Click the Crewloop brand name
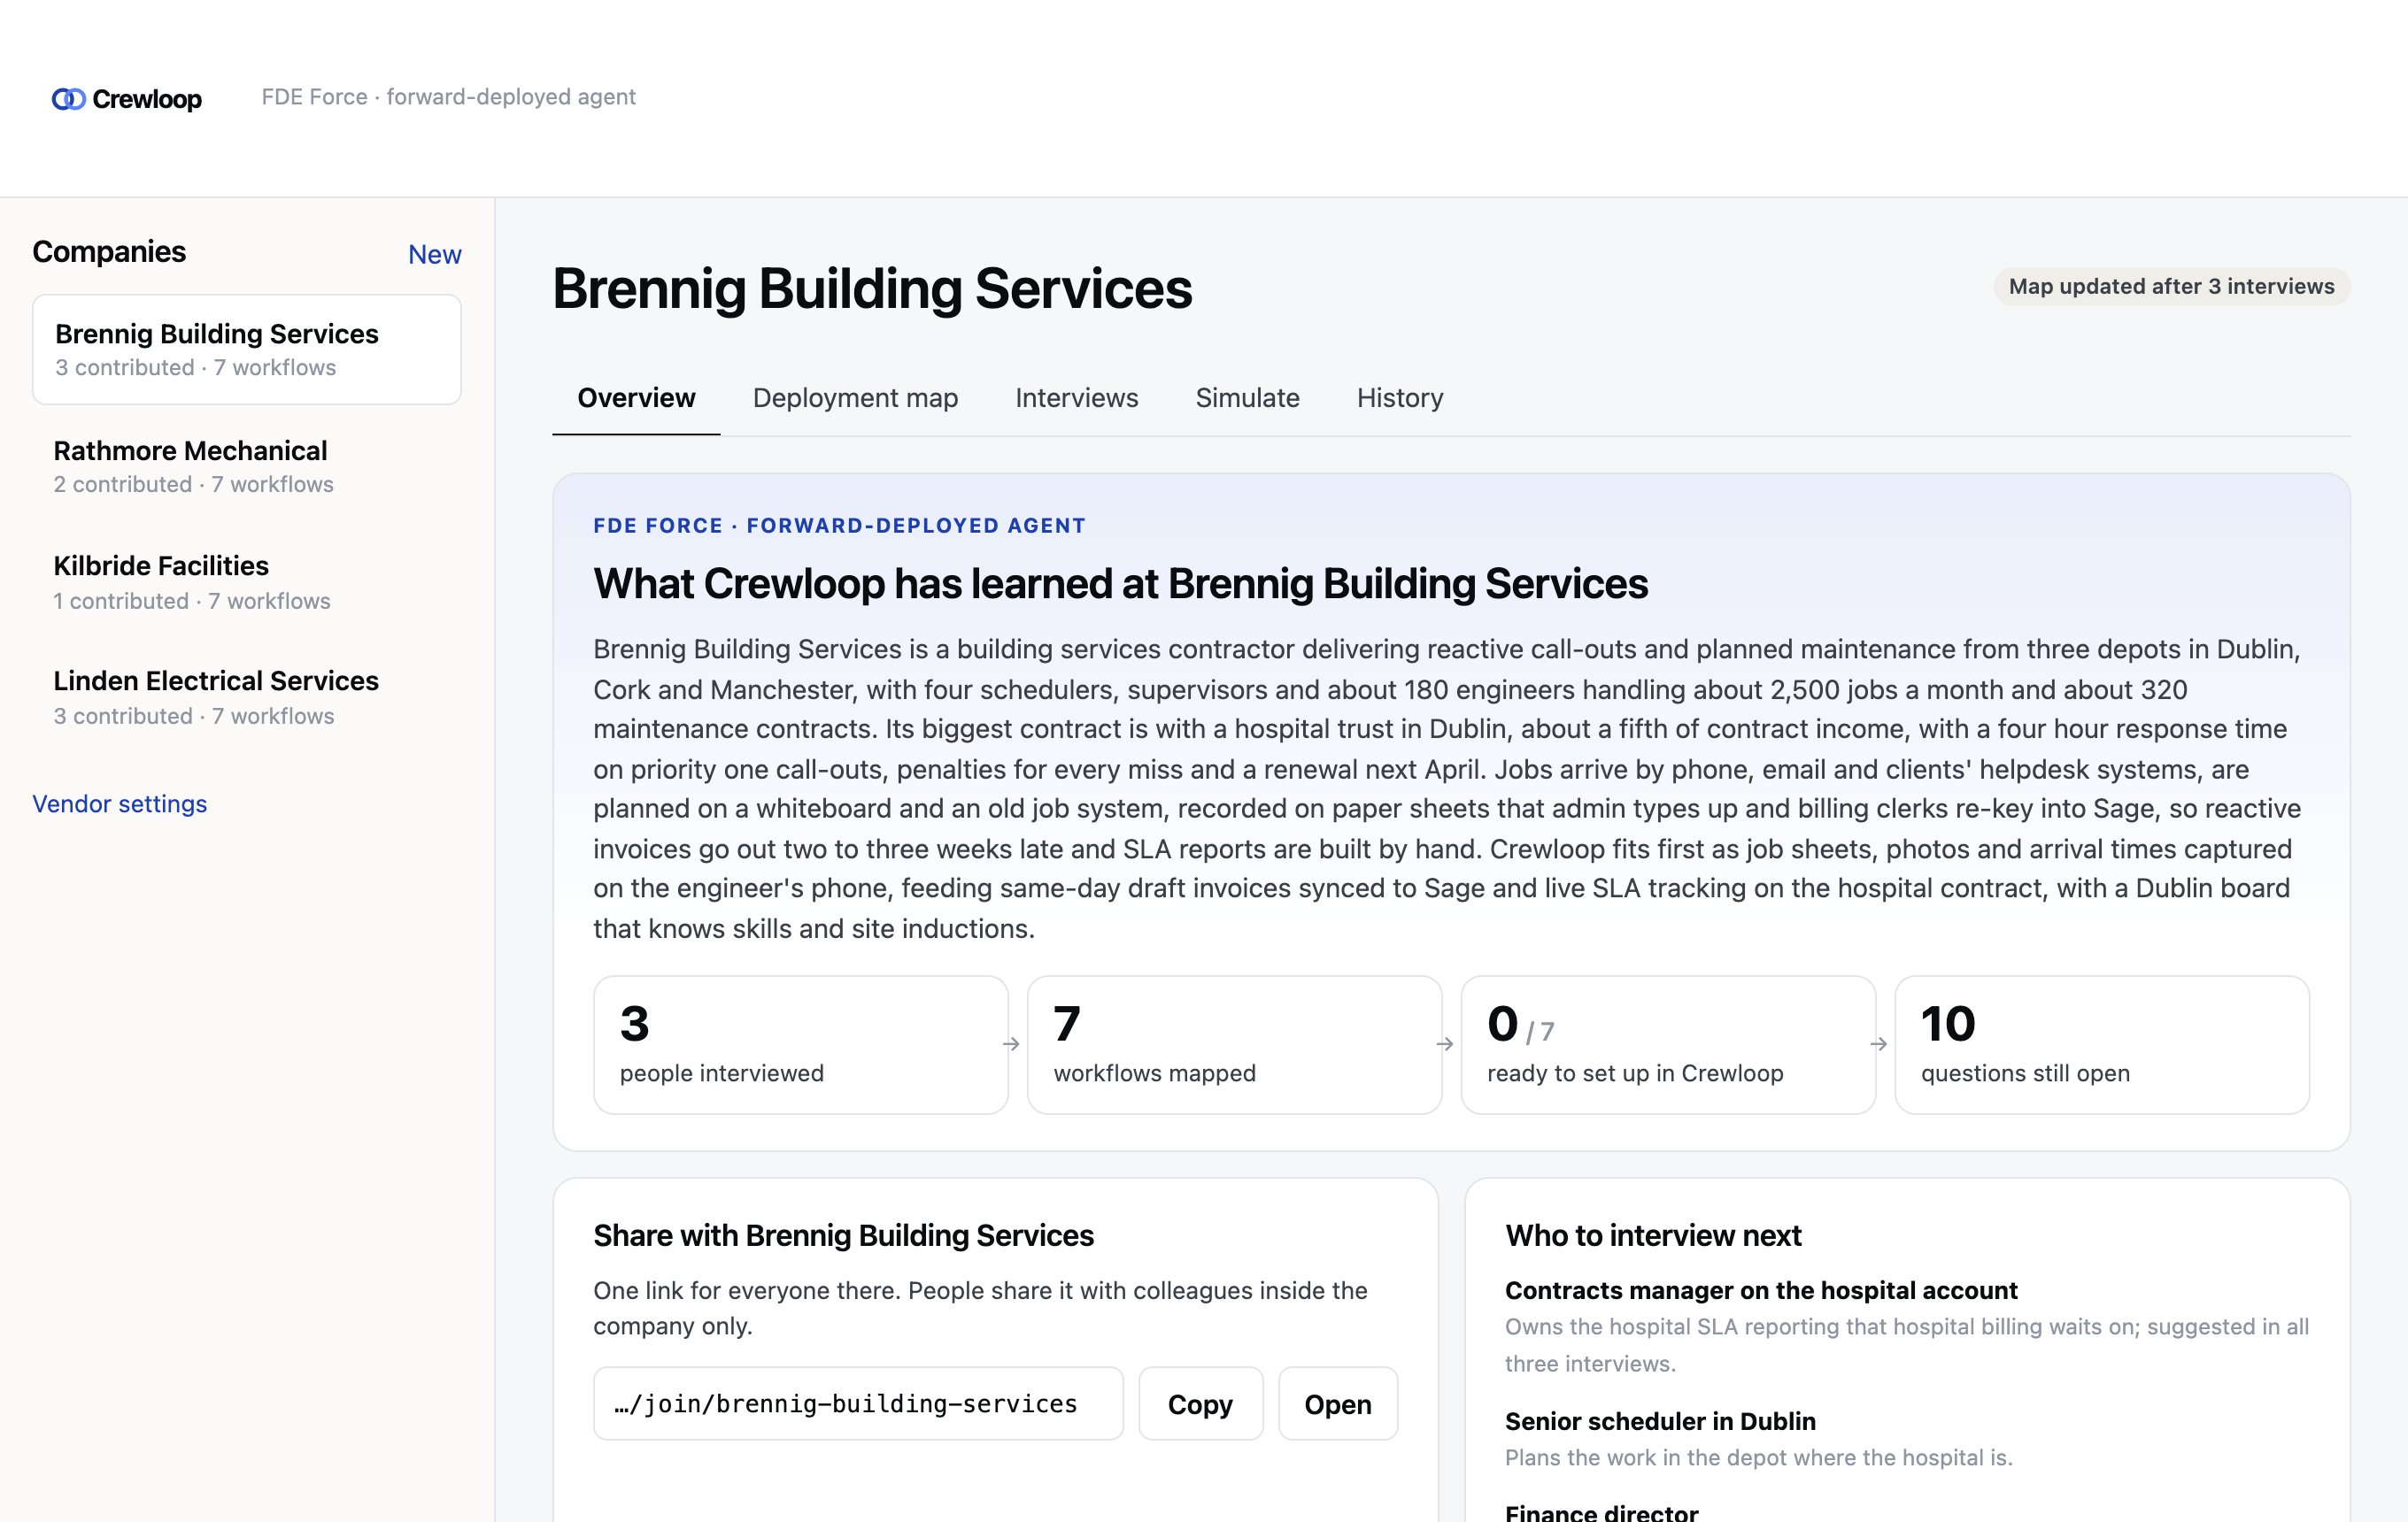2408x1522 pixels. pyautogui.click(x=147, y=99)
